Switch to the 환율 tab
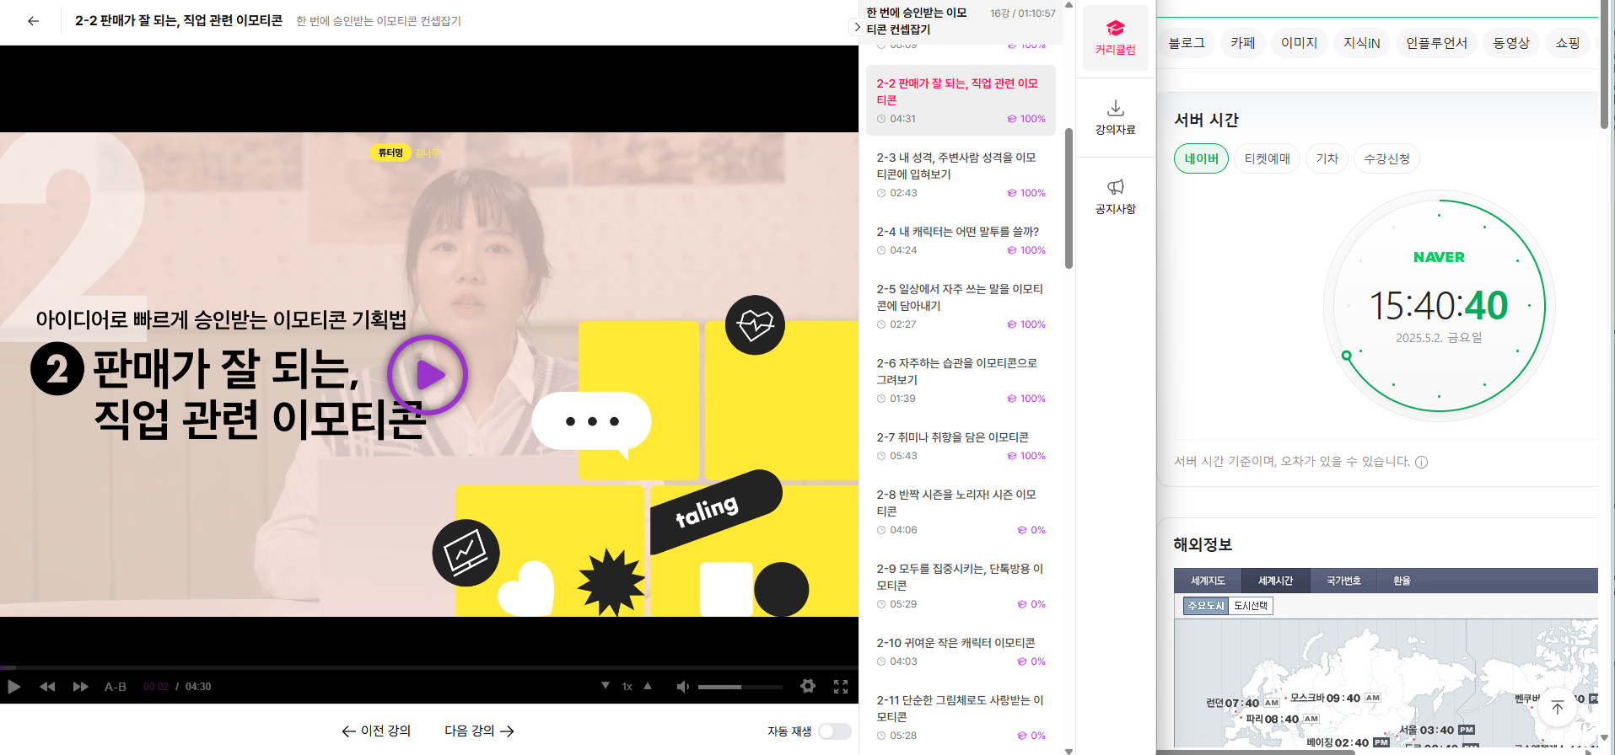The image size is (1615, 755). 1402,581
